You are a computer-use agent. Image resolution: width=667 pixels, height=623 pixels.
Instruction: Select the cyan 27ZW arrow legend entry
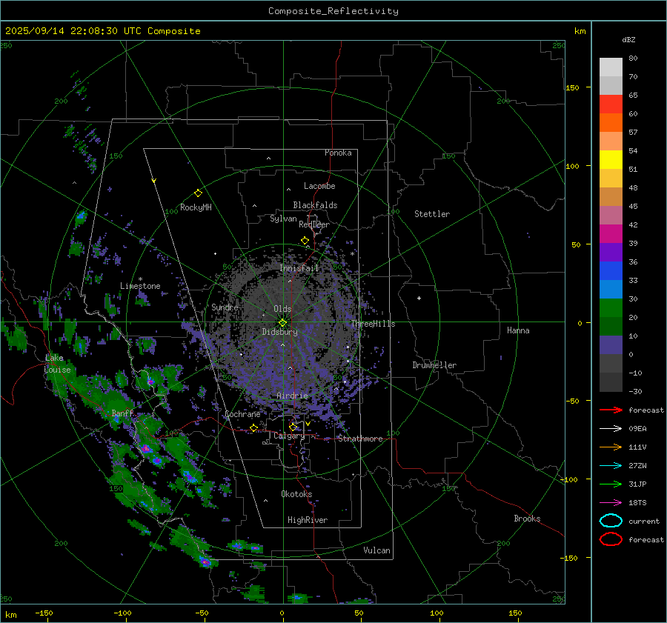coord(611,465)
